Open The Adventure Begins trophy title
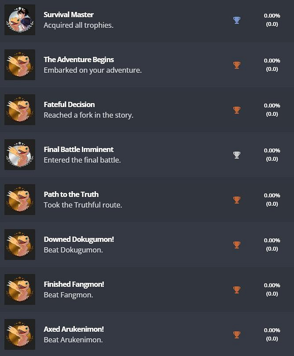The height and width of the screenshot is (356, 294). pos(79,59)
